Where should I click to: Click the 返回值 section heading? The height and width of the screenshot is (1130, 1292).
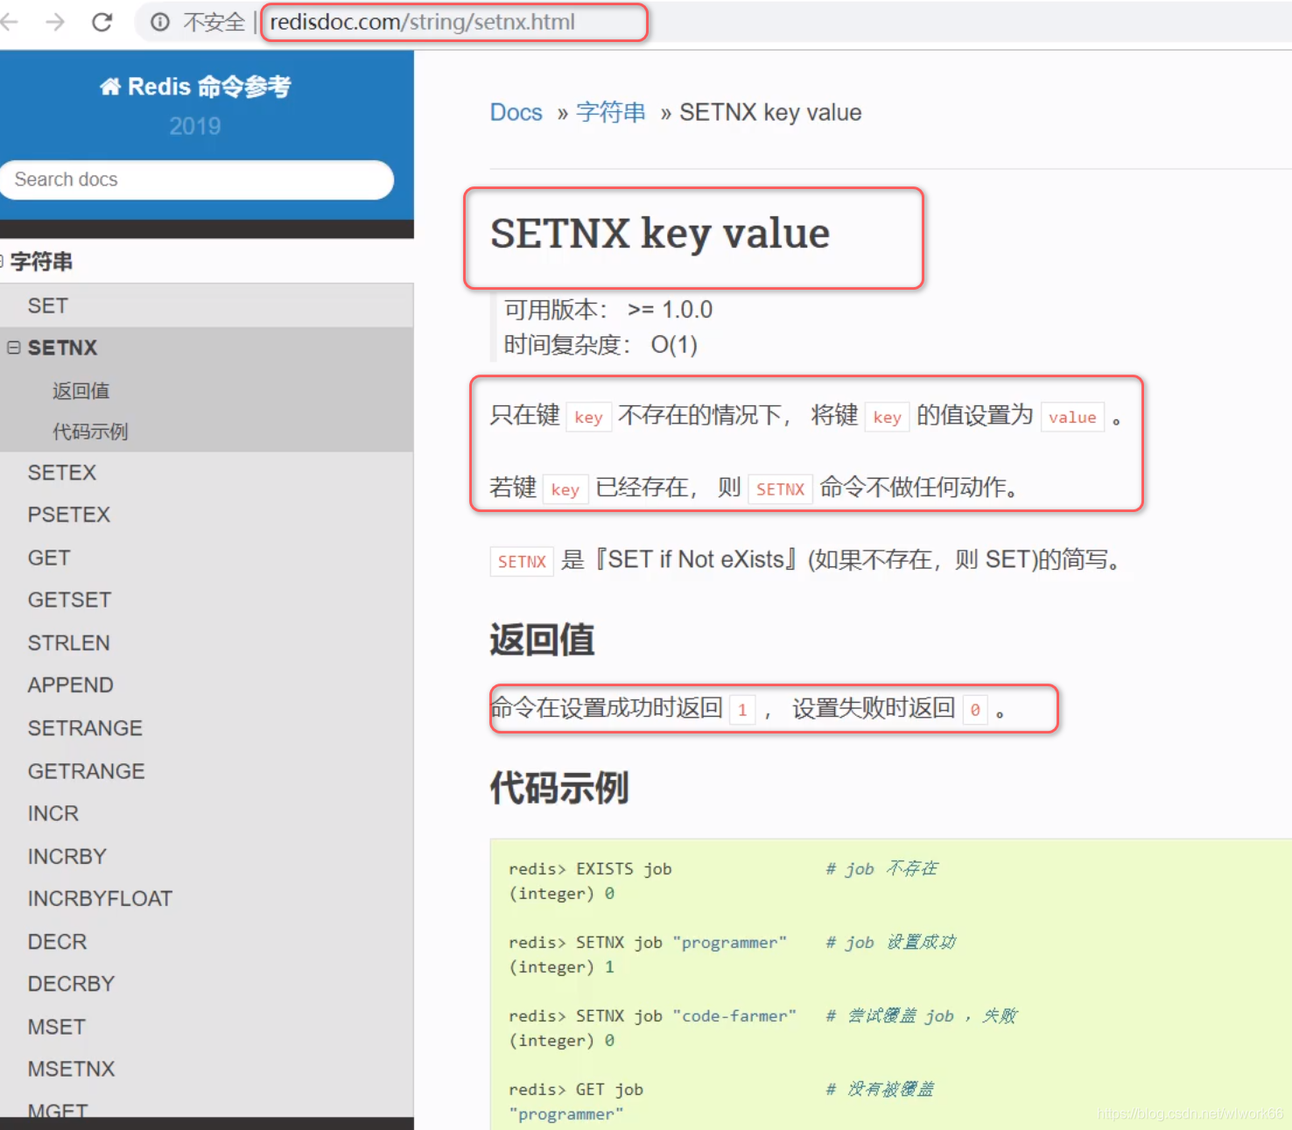click(x=542, y=640)
